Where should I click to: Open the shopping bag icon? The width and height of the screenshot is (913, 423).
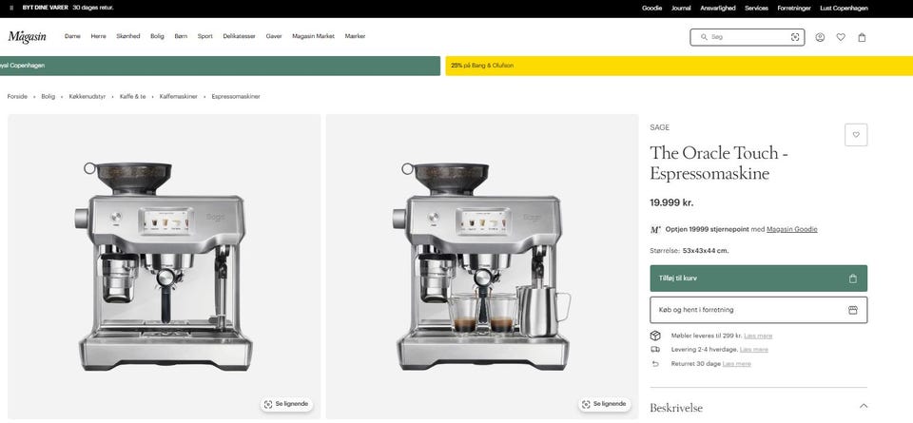coord(862,37)
